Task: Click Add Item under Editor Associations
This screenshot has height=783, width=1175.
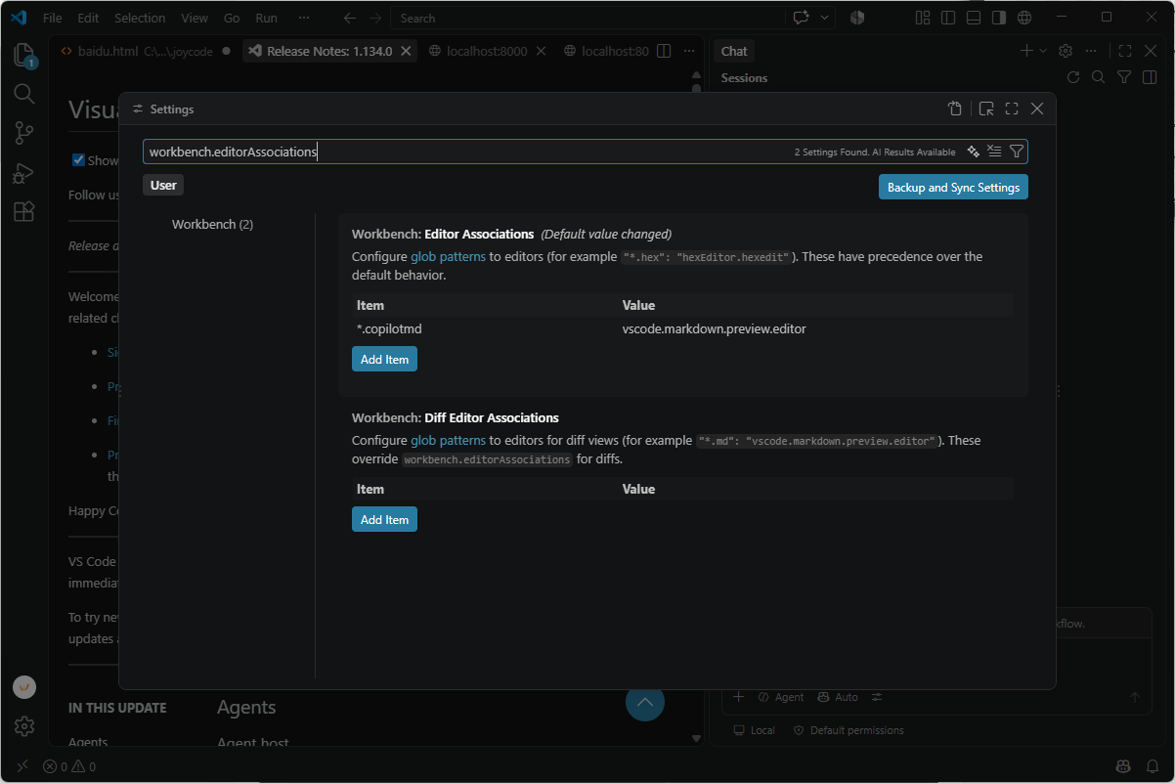Action: click(x=384, y=359)
